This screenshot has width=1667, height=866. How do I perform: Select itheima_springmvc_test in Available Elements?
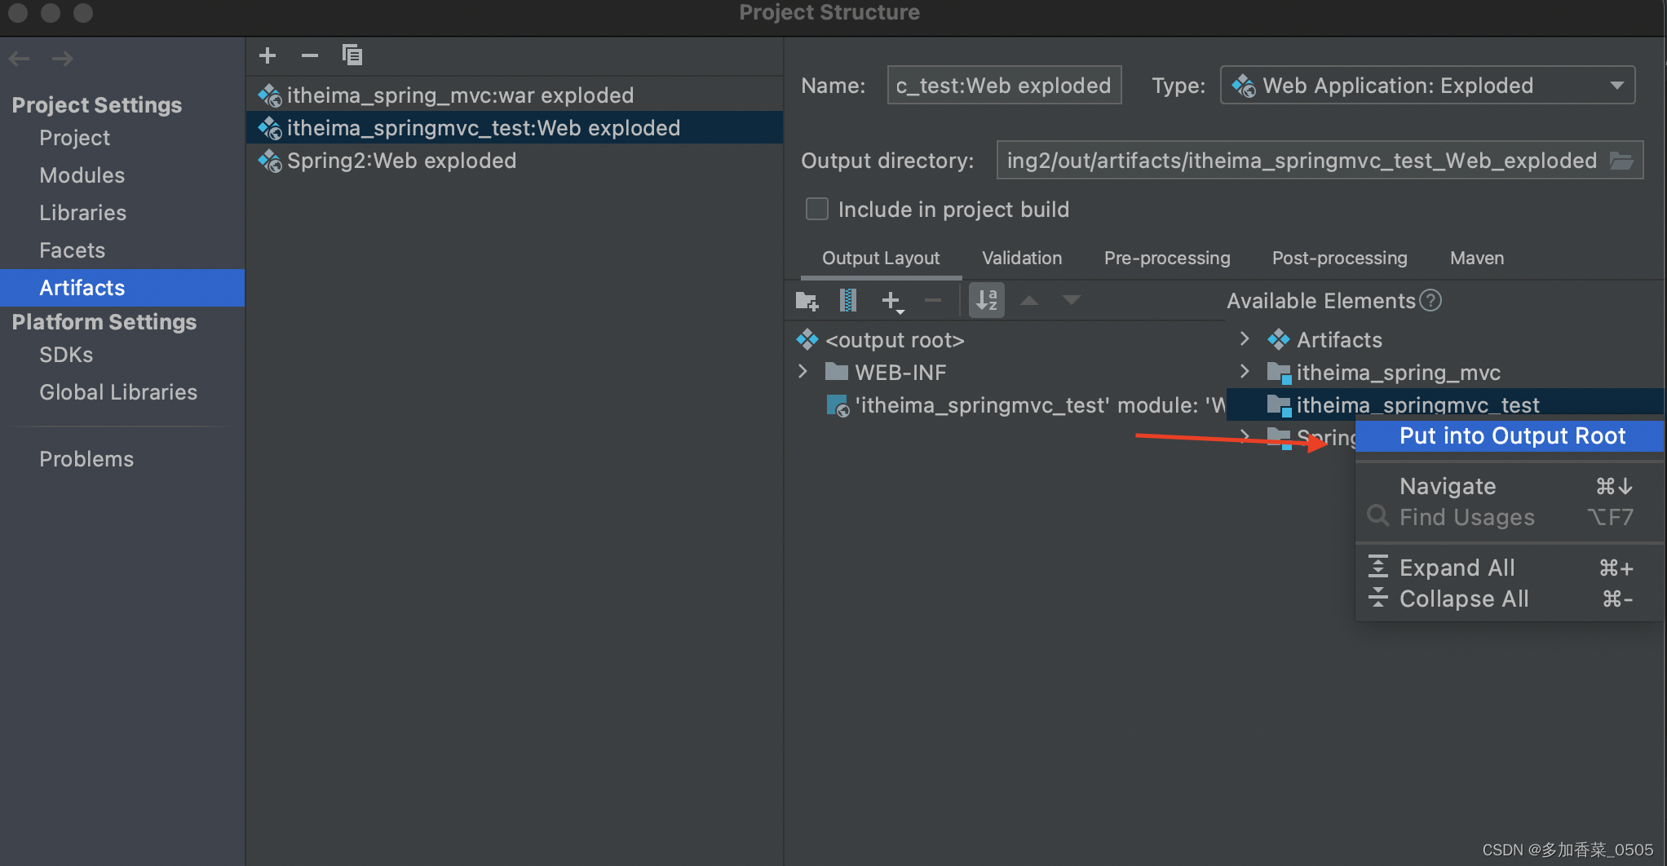[1417, 405]
